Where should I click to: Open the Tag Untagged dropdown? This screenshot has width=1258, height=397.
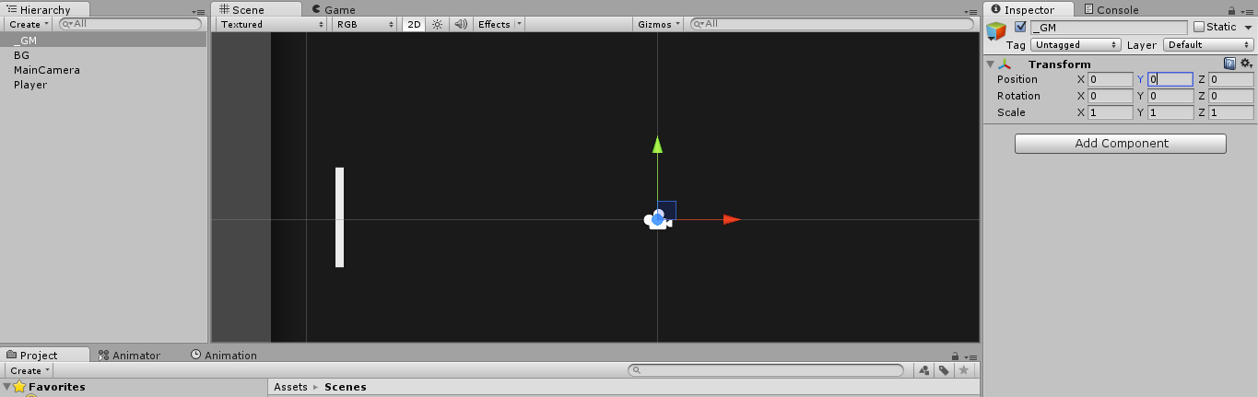pos(1076,44)
